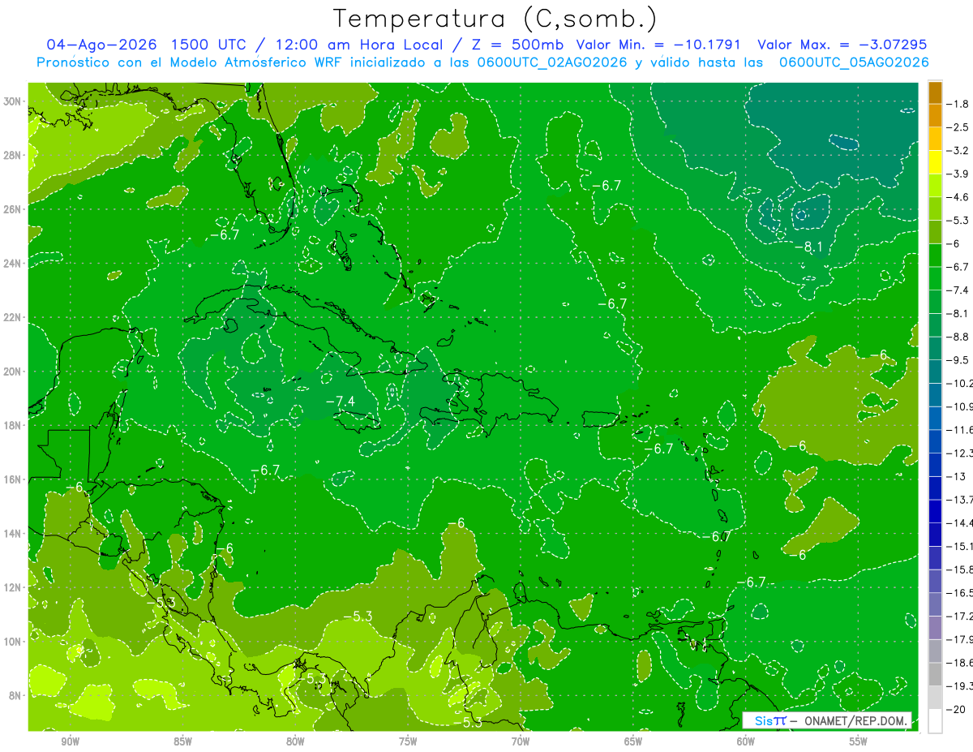Viewport: 973px width, 752px height.
Task: Pick the purple legend swatch between -17.2 and -17.9
Action: click(x=935, y=627)
